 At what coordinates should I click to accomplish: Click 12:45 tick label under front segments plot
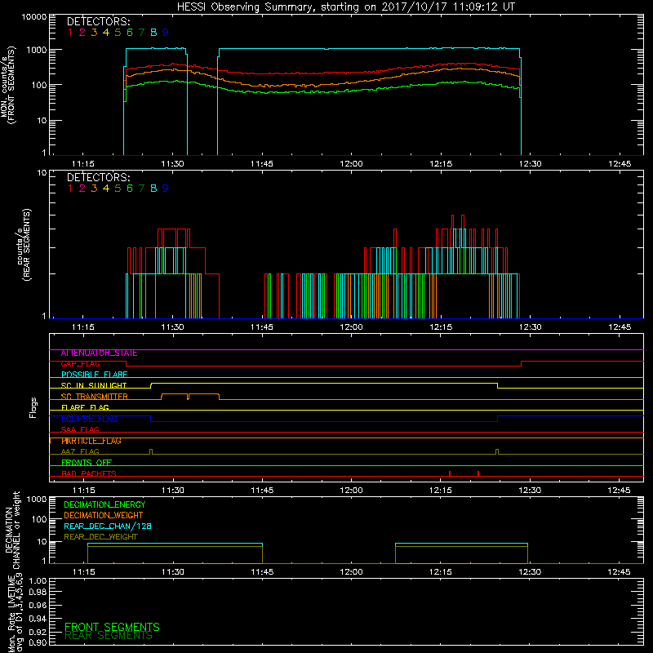[x=620, y=164]
